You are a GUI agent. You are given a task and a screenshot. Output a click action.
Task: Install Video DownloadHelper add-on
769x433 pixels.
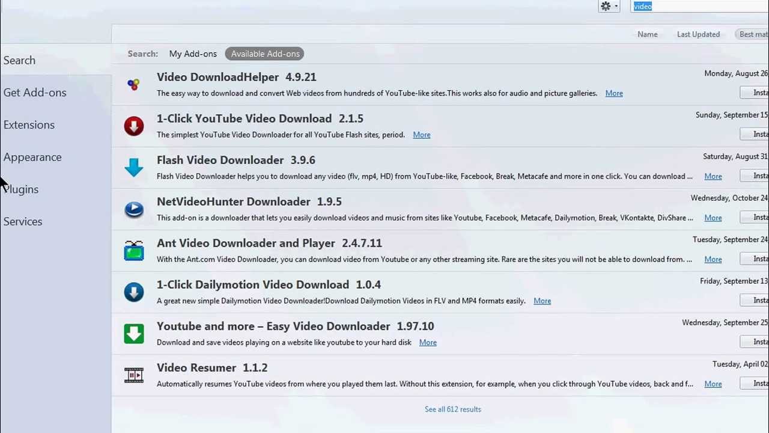(x=755, y=93)
